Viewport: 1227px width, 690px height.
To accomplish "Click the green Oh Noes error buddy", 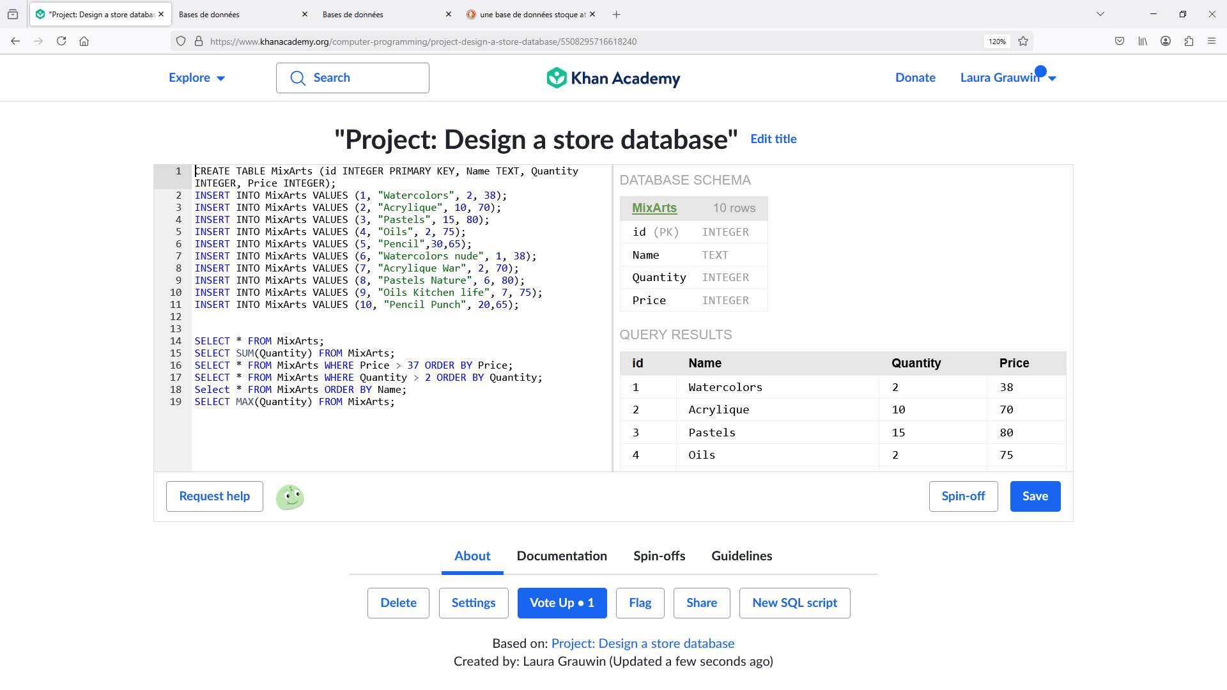I will (289, 496).
